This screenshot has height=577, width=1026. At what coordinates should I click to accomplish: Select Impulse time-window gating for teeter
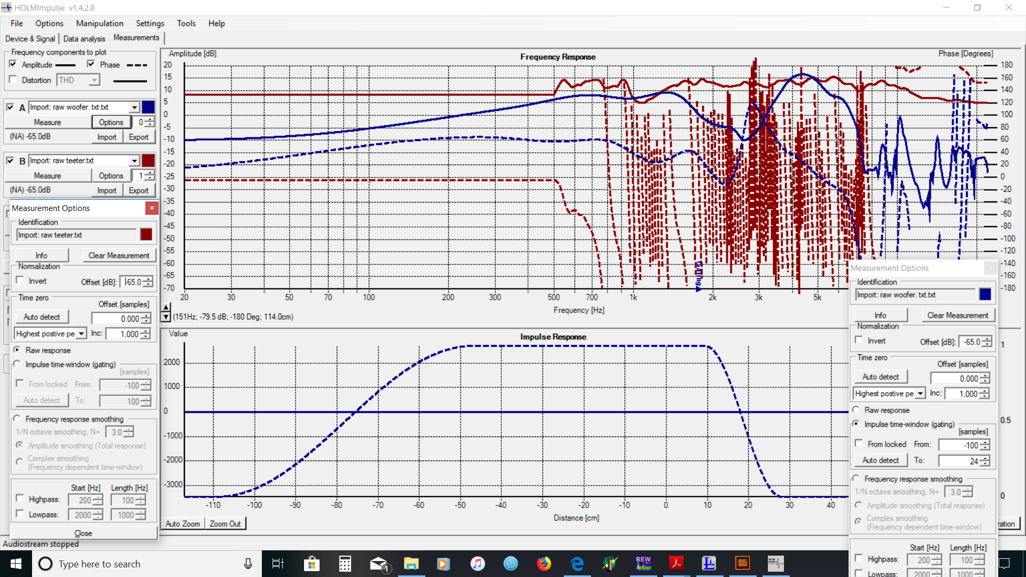pos(17,364)
